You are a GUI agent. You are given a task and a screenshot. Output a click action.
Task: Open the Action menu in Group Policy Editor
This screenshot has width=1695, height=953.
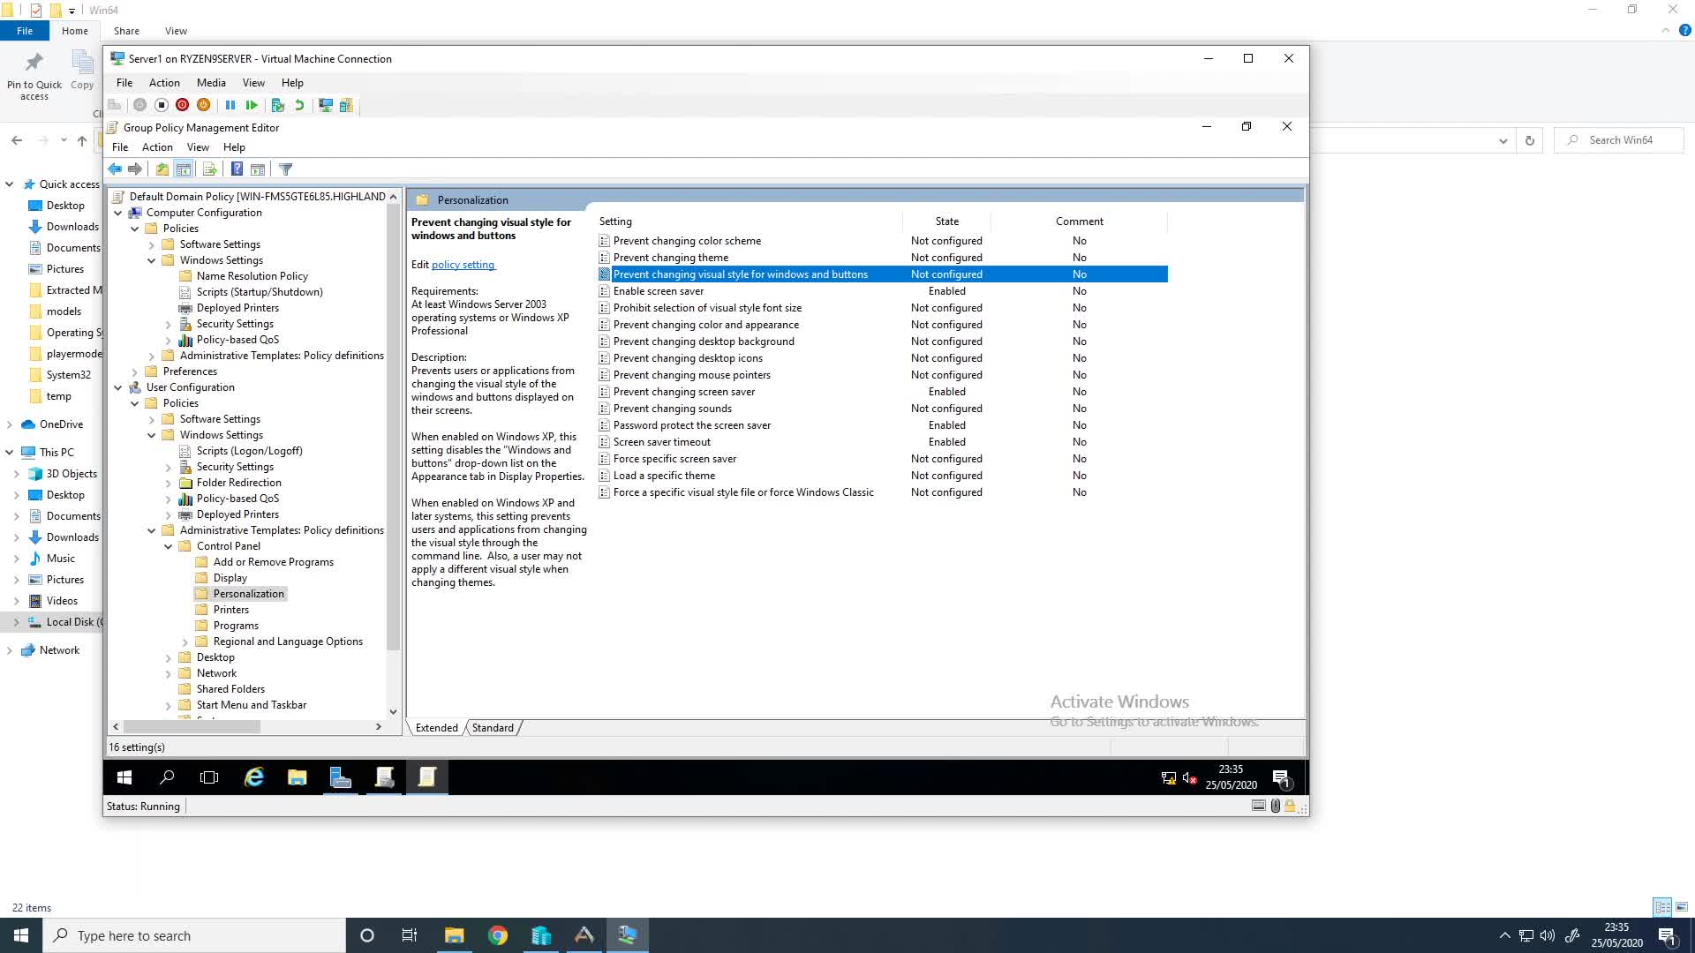coord(157,147)
